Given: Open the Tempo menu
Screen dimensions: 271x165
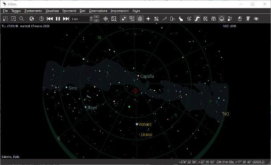Looking at the screenshot, I should 16,11.
